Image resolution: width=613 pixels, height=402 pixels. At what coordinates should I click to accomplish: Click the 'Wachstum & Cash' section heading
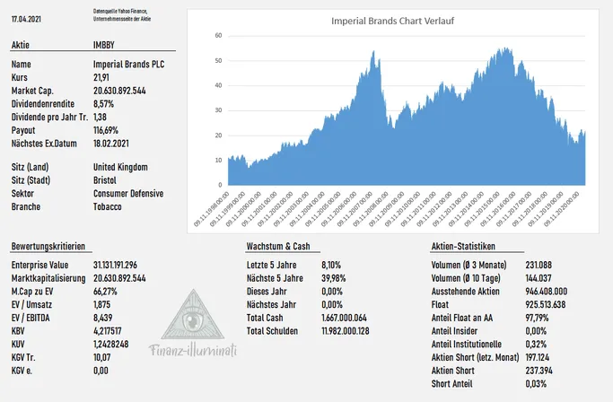click(278, 247)
